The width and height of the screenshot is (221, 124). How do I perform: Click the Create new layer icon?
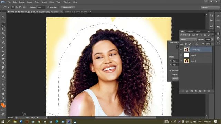205,91
